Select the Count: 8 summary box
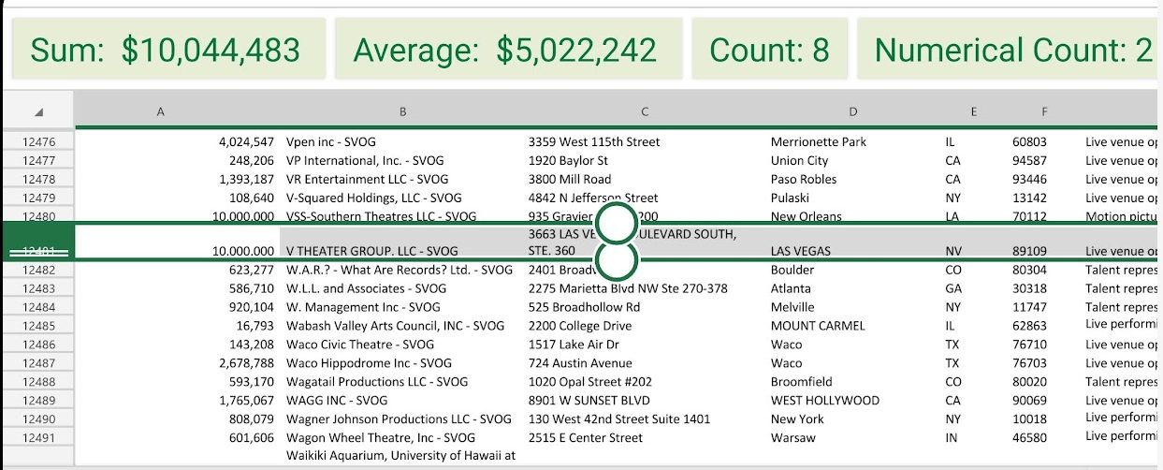 (x=769, y=50)
